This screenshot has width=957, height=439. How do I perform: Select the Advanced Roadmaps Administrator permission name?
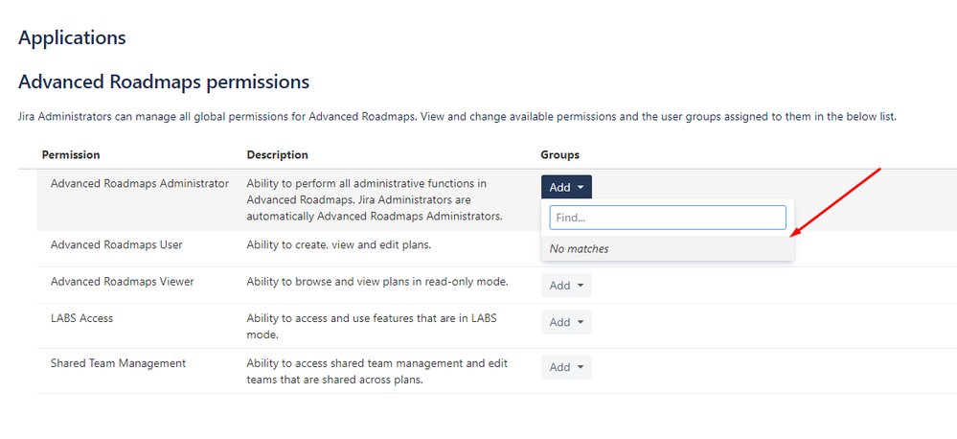tap(140, 183)
